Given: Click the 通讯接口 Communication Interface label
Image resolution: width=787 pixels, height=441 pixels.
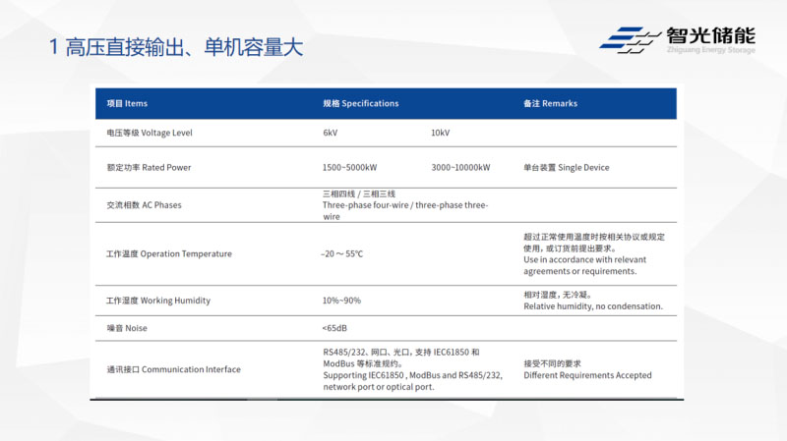Looking at the screenshot, I should click(173, 369).
